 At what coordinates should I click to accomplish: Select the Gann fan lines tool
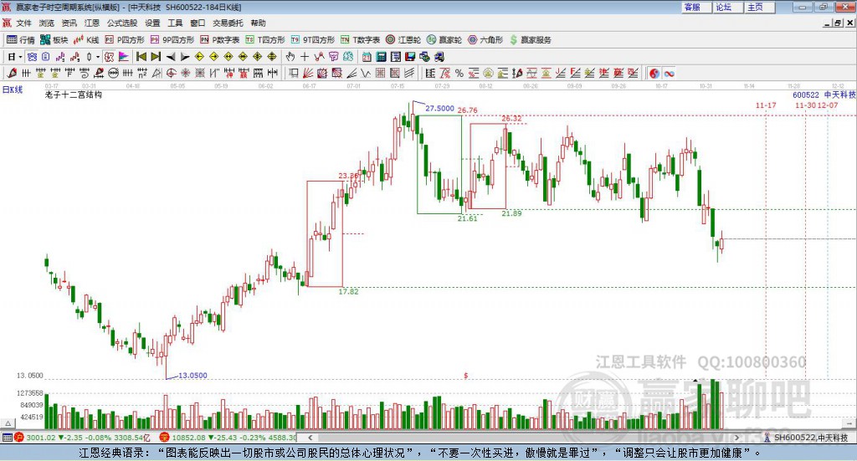click(308, 73)
